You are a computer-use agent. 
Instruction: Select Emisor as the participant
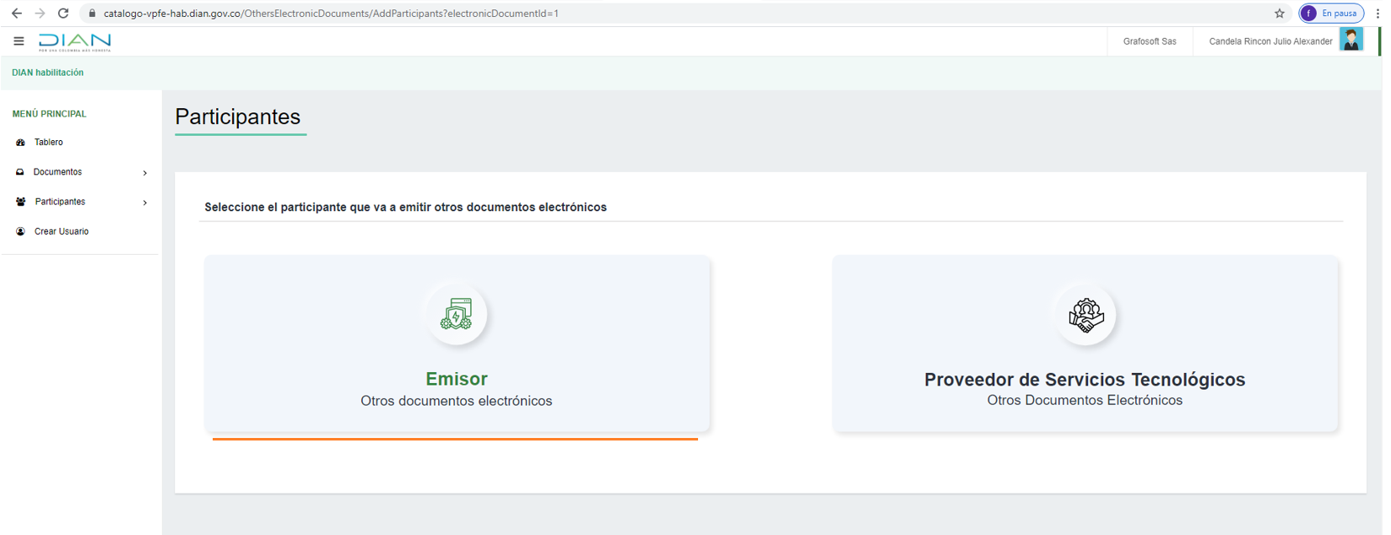[456, 379]
